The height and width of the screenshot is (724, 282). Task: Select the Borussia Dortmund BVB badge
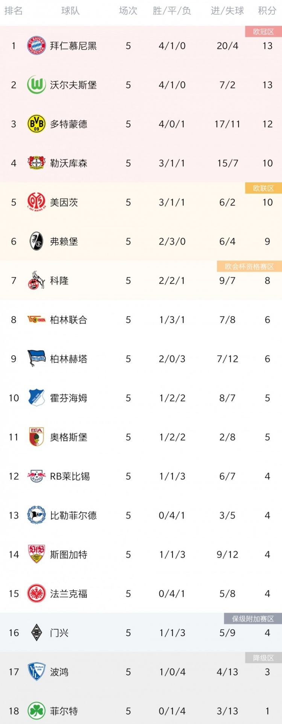coord(36,124)
